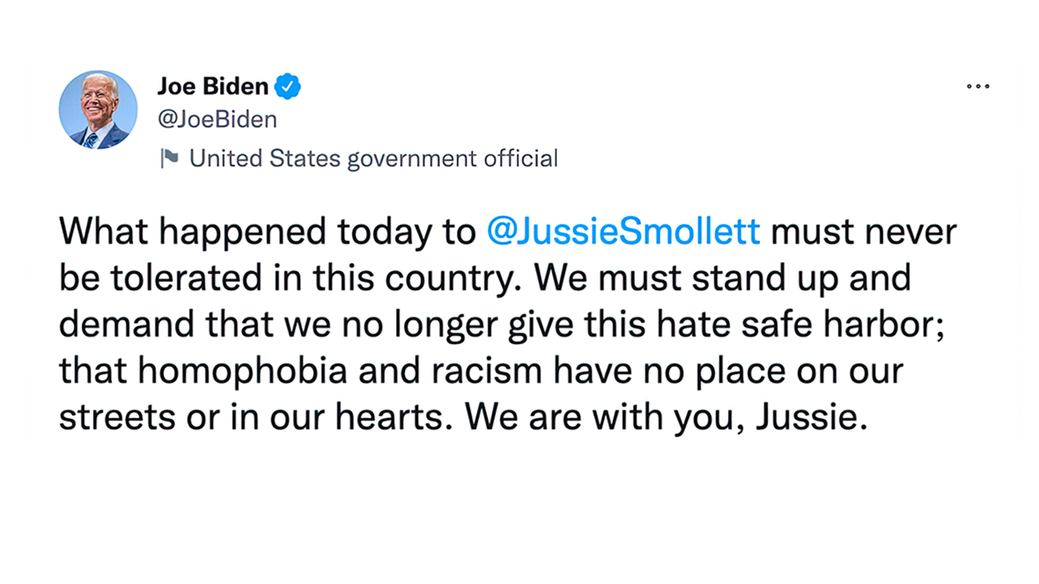Screen dimensions: 1039x584
Task: Click the government official flag icon
Action: pyautogui.click(x=170, y=158)
